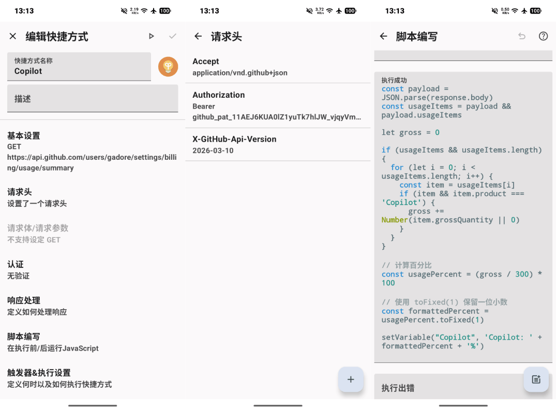The height and width of the screenshot is (410, 556).
Task: Go back from the 请求头 screen
Action: pos(198,36)
